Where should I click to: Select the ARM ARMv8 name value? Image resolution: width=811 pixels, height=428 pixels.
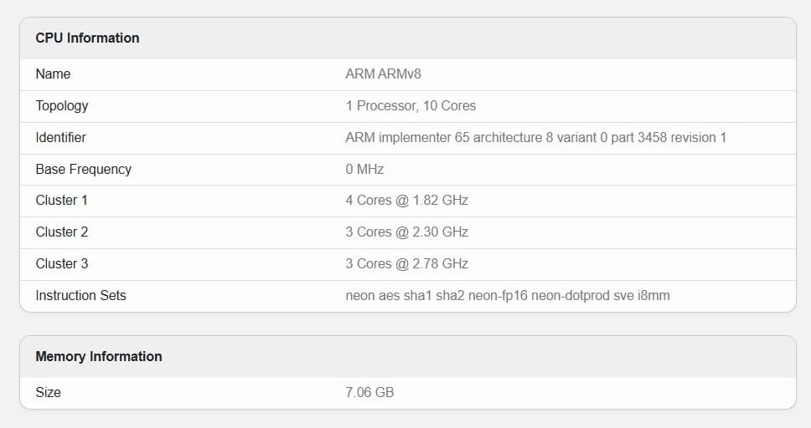click(x=383, y=74)
